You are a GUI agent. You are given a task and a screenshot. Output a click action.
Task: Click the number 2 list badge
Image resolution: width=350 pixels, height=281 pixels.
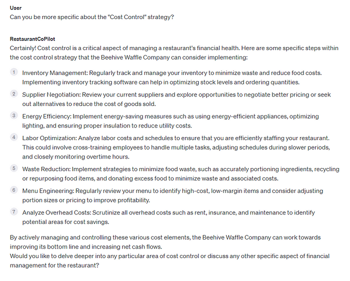tap(14, 93)
